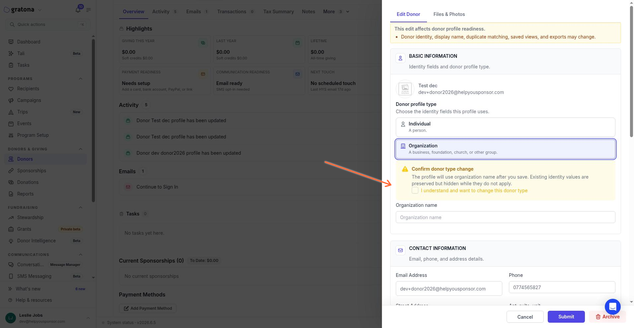Expand the More tabs dropdown
This screenshot has height=328, width=634.
(336, 12)
